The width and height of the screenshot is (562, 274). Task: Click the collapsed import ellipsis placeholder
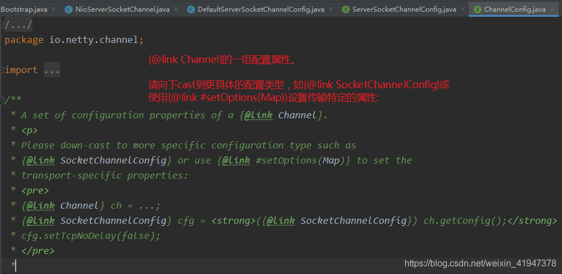pos(51,70)
